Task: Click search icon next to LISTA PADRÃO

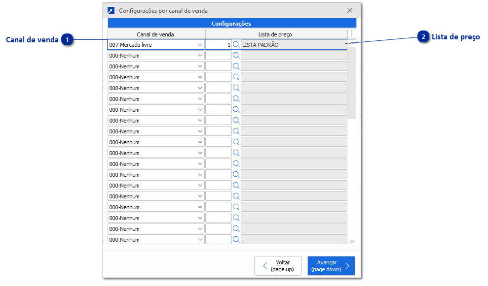Action: (x=236, y=44)
